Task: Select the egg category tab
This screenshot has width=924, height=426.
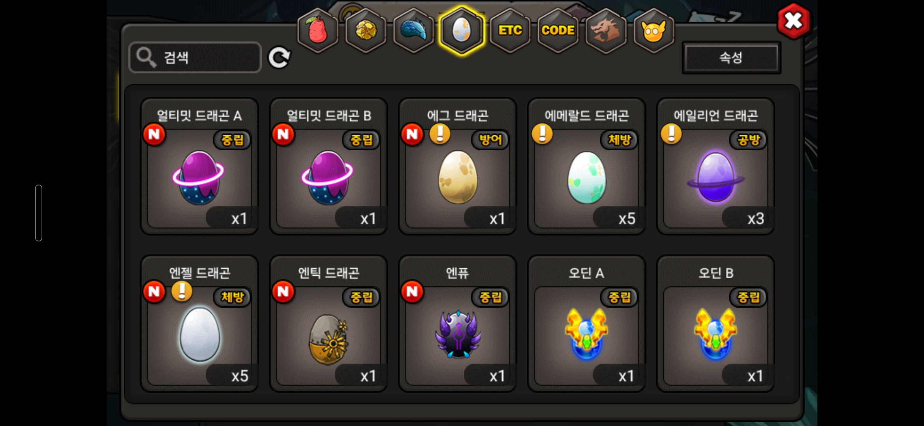Action: (x=462, y=30)
